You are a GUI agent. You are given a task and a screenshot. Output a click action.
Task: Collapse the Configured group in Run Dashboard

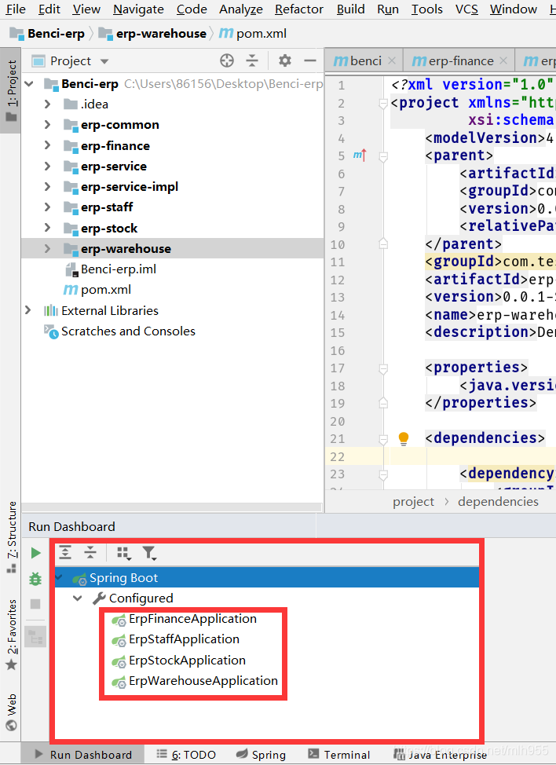click(x=77, y=598)
